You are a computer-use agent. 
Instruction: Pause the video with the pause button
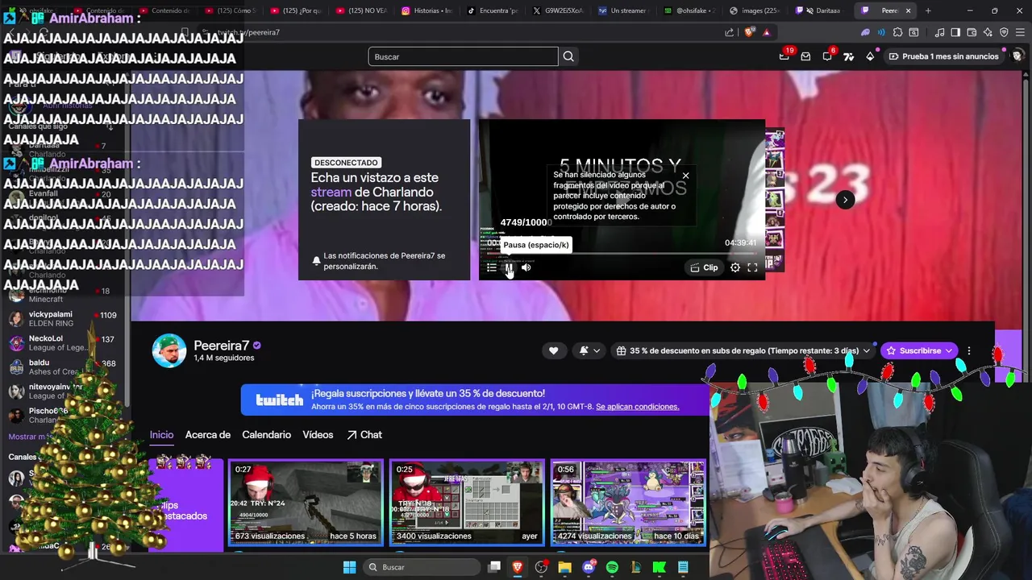coord(509,267)
